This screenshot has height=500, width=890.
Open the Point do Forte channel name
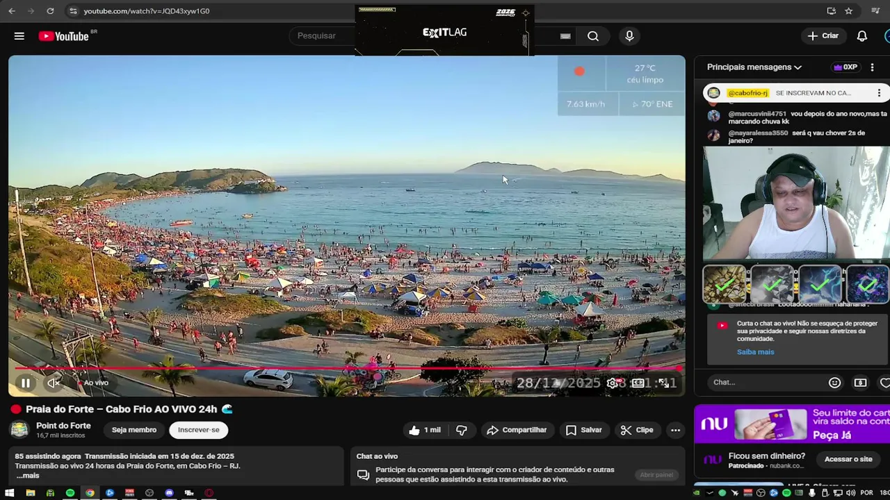pos(63,426)
